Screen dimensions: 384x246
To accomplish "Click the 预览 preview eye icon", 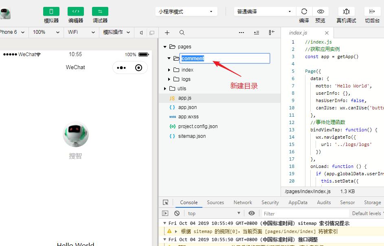I will (320, 11).
